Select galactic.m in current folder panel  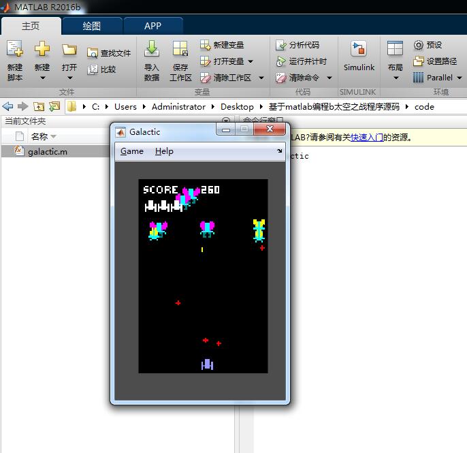(48, 152)
